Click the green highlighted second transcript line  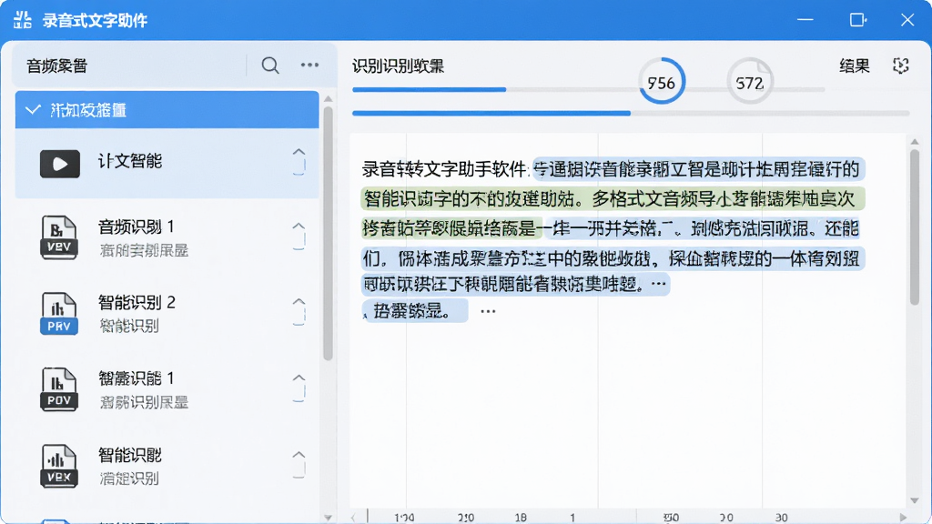pyautogui.click(x=613, y=198)
